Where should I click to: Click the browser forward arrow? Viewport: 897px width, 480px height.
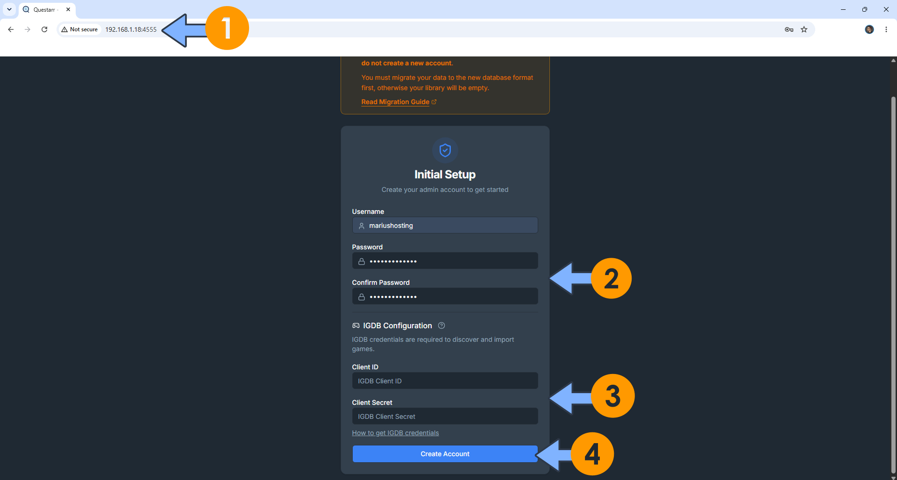coord(28,29)
